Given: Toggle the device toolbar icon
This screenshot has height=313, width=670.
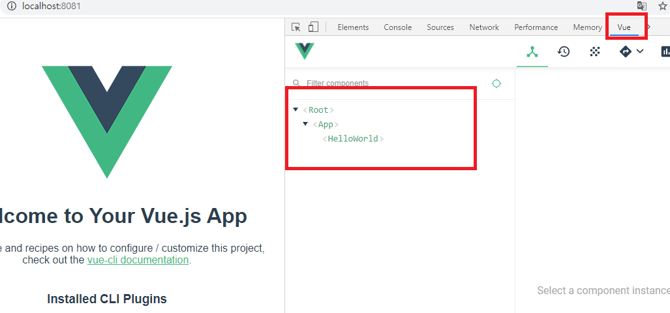Looking at the screenshot, I should tap(314, 27).
